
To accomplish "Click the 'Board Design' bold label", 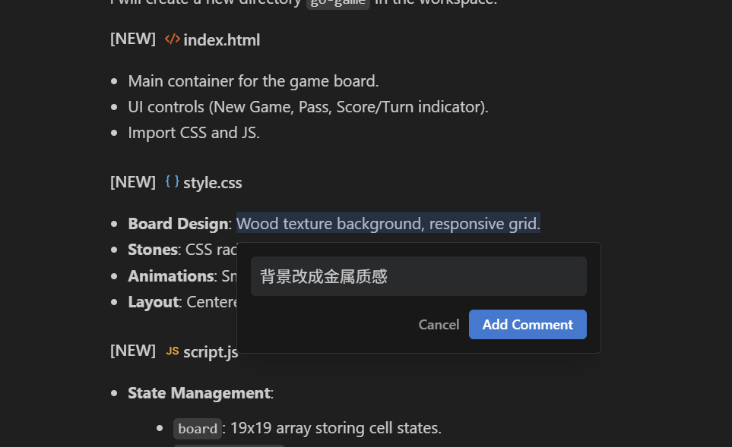I will 178,224.
